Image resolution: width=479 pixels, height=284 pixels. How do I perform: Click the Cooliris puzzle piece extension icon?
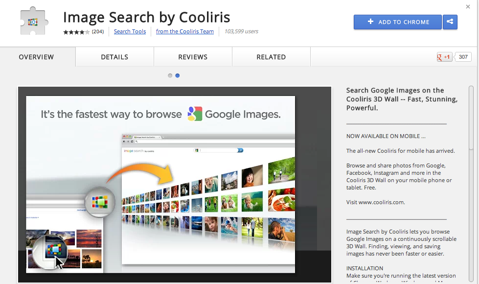click(34, 21)
